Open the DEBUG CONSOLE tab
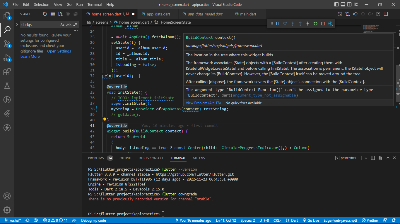 click(151, 158)
